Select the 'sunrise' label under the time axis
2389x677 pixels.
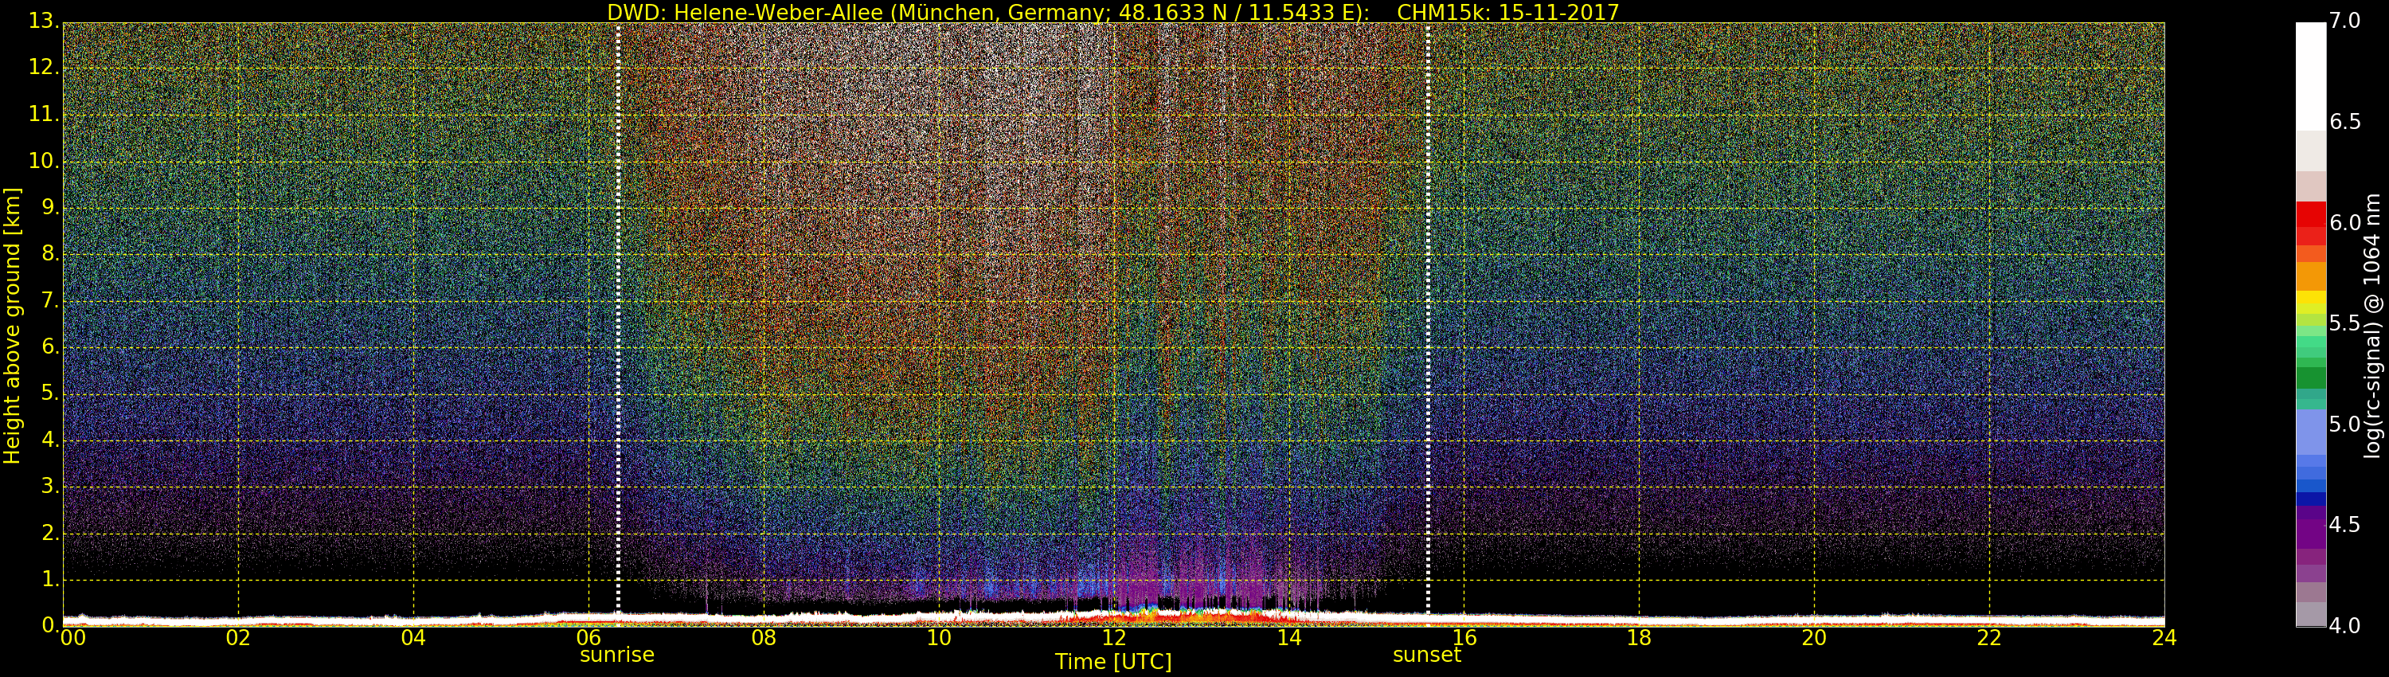tap(616, 655)
